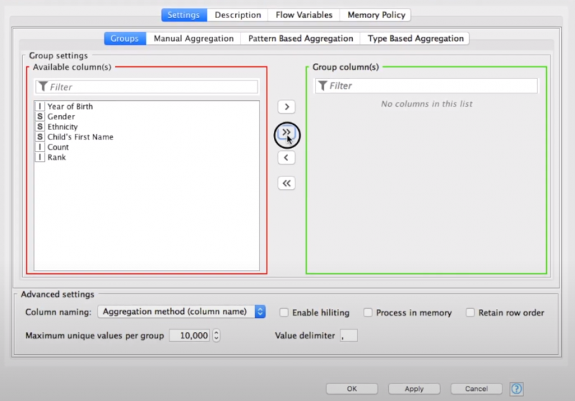Open the Flow Variables tab
This screenshot has width=575, height=401.
click(x=304, y=14)
